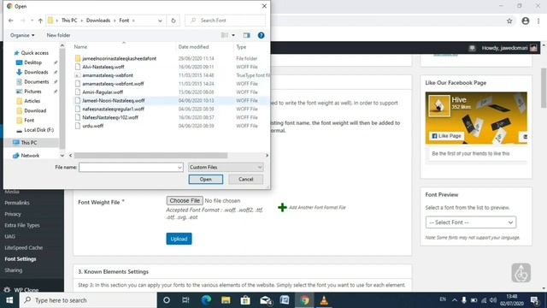The height and width of the screenshot is (308, 547).
Task: Select Alvi-Nastaleeq.woff file
Action: click(x=103, y=67)
